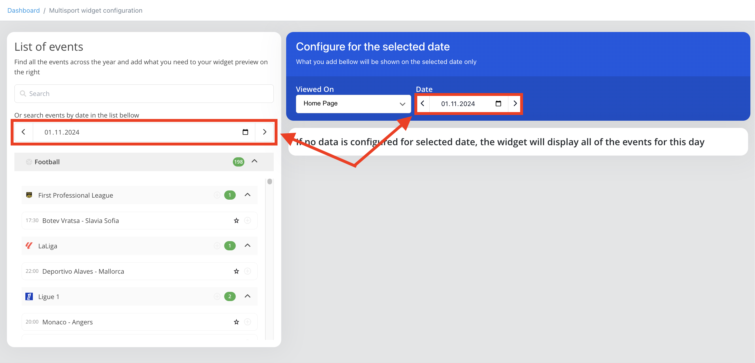Go to previous day in Configure date field
755x363 pixels.
click(422, 103)
